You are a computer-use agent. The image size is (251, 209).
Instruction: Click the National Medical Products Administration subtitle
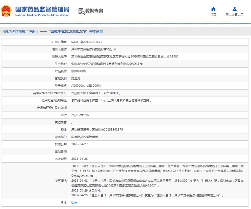tap(42, 15)
